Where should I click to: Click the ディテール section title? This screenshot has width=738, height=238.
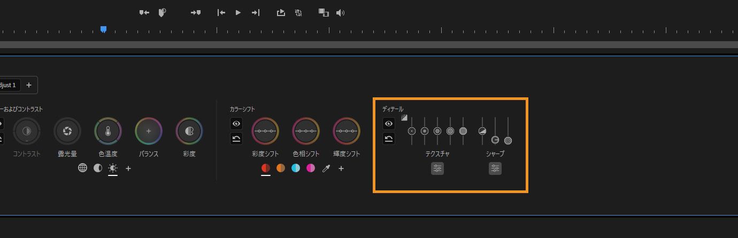(393, 109)
